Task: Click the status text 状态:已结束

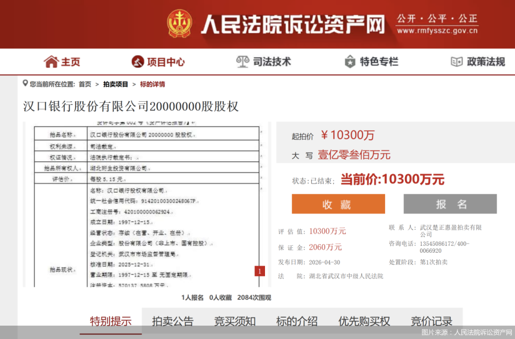Action: click(313, 181)
